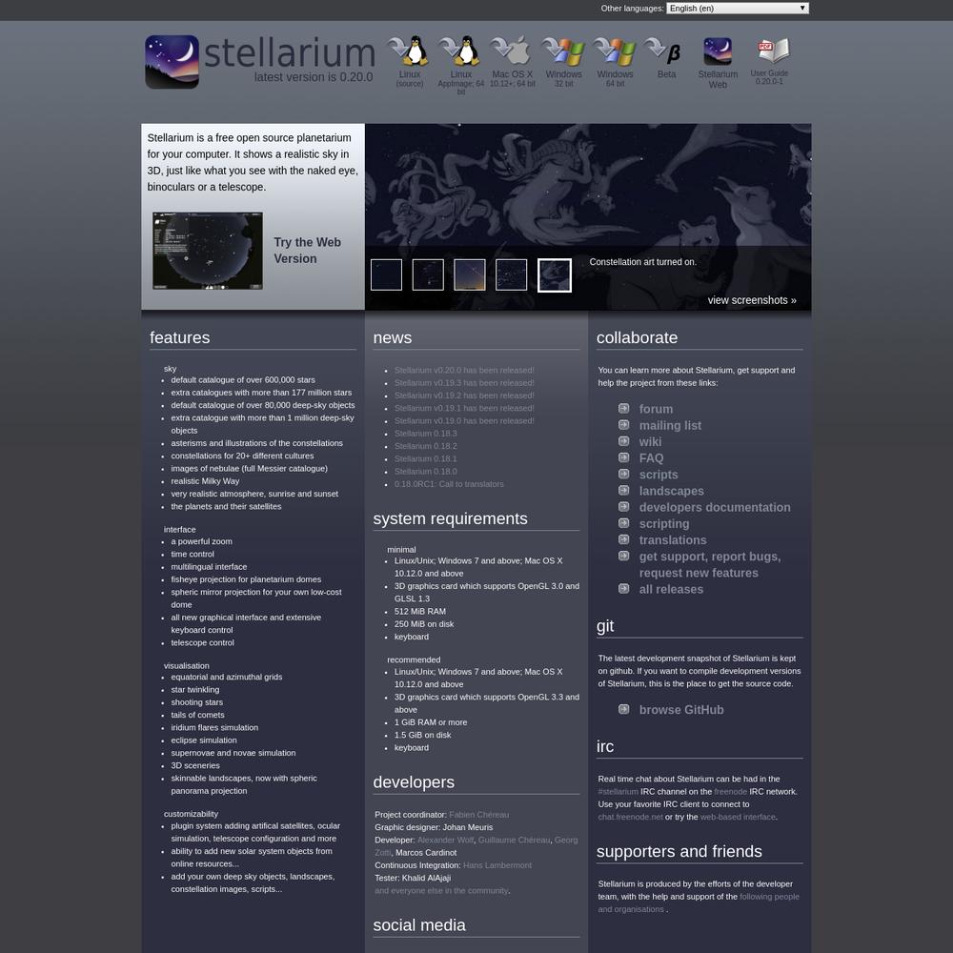Open Alexander Wolf developer link
The width and height of the screenshot is (953, 953).
pyautogui.click(x=445, y=841)
